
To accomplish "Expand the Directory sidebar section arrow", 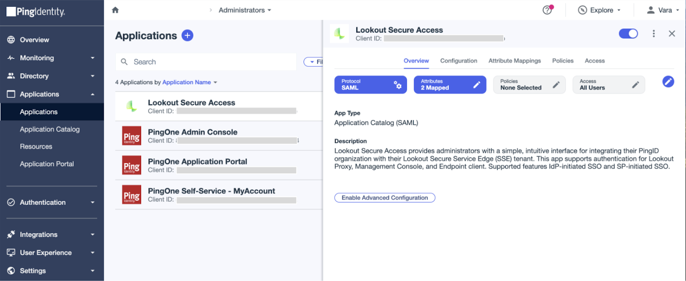I will (x=93, y=76).
